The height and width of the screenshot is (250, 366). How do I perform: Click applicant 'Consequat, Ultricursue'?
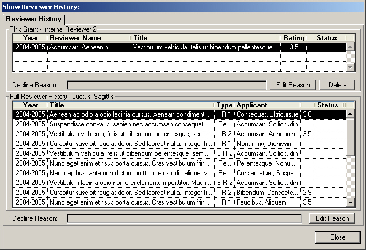268,114
